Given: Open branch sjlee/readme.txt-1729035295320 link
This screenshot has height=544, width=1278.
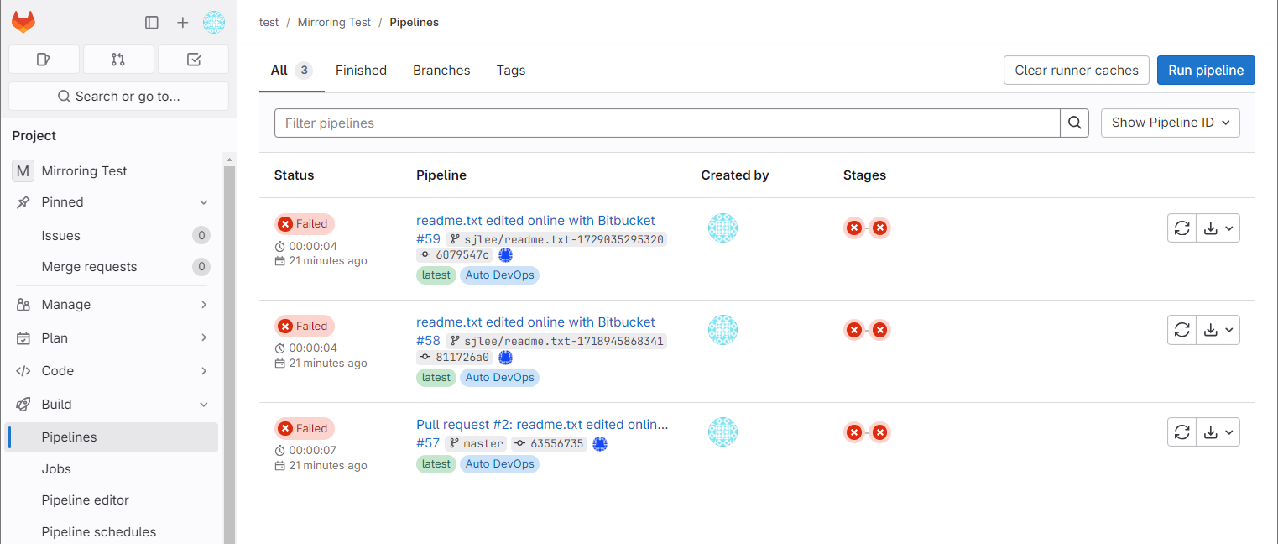Looking at the screenshot, I should tap(564, 239).
